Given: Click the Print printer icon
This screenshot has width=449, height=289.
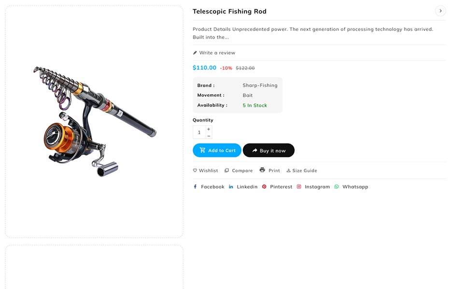Looking at the screenshot, I should tap(262, 170).
